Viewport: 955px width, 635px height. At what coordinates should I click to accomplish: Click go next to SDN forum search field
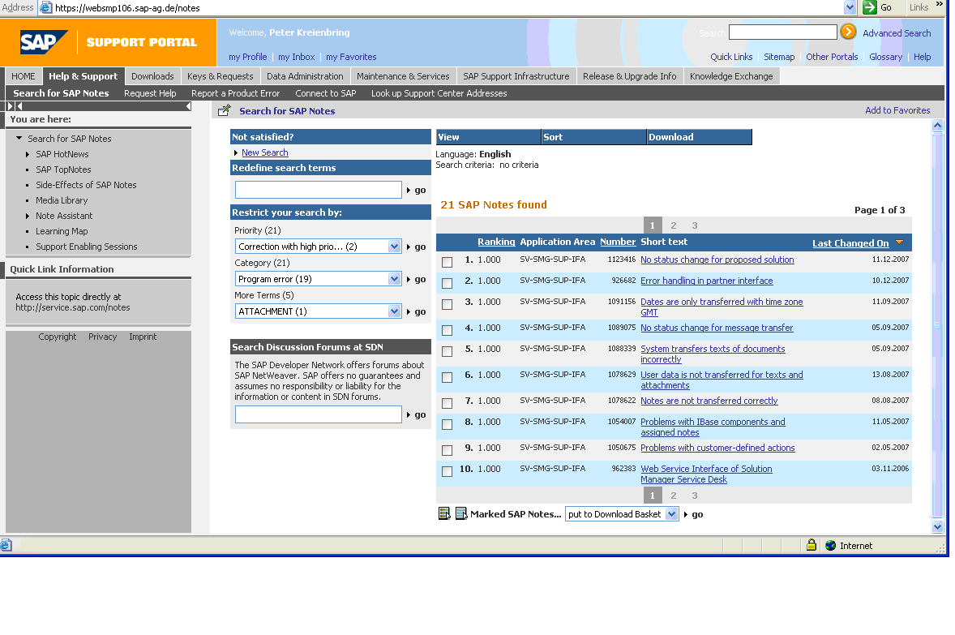tap(417, 414)
